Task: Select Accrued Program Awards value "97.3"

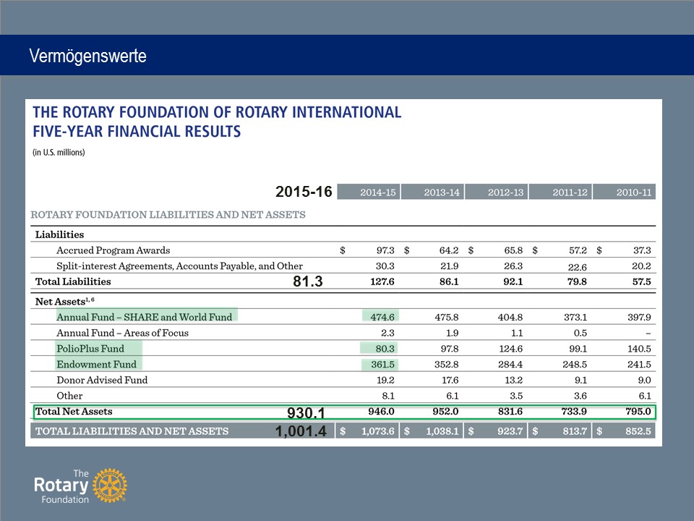Action: click(385, 250)
